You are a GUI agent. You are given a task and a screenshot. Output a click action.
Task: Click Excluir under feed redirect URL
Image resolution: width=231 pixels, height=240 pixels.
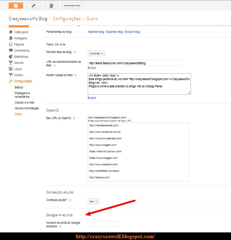92,68
